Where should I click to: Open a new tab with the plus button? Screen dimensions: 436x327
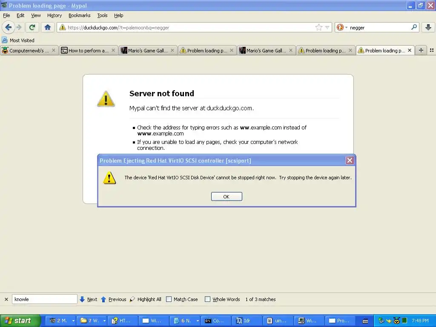tap(421, 50)
